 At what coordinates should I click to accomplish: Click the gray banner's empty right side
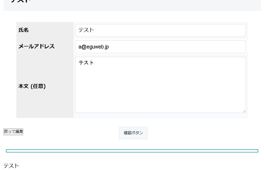pyautogui.click(x=206, y=5)
